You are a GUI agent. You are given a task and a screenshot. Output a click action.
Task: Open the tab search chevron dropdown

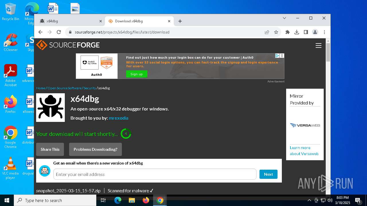click(284, 18)
